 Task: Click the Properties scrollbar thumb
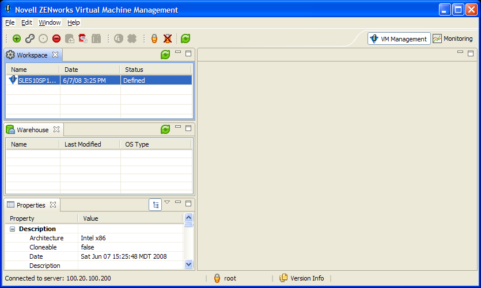[x=189, y=225]
